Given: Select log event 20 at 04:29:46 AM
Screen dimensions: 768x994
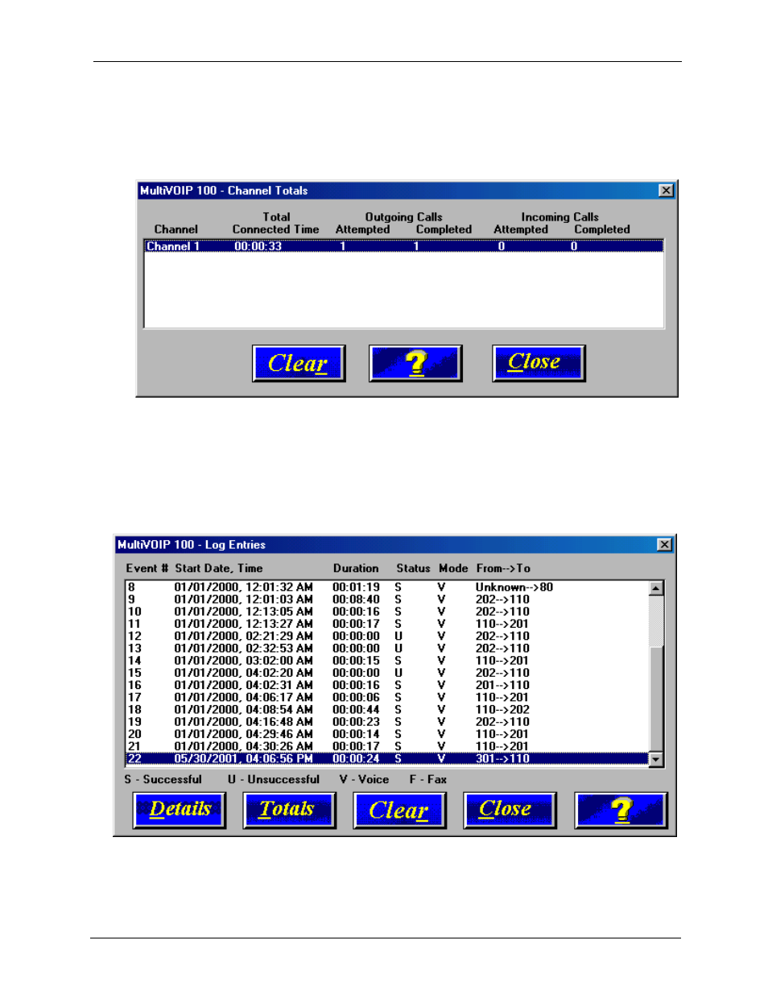Looking at the screenshot, I should (387, 734).
